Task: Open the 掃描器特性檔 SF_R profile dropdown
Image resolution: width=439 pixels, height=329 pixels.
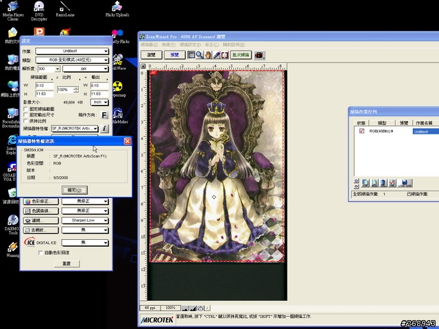Action: 75,128
